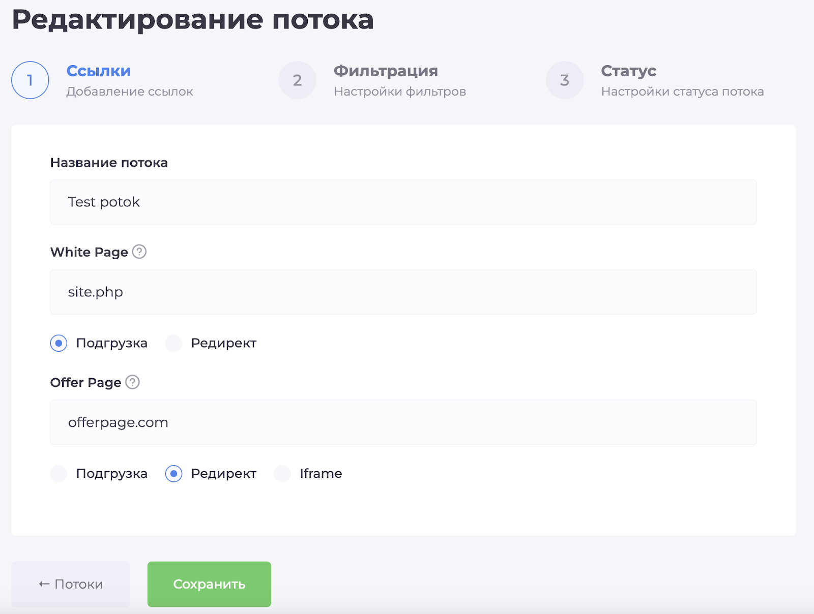Click the Добавление ссылок subtitle
This screenshot has height=614, width=814.
pos(130,91)
